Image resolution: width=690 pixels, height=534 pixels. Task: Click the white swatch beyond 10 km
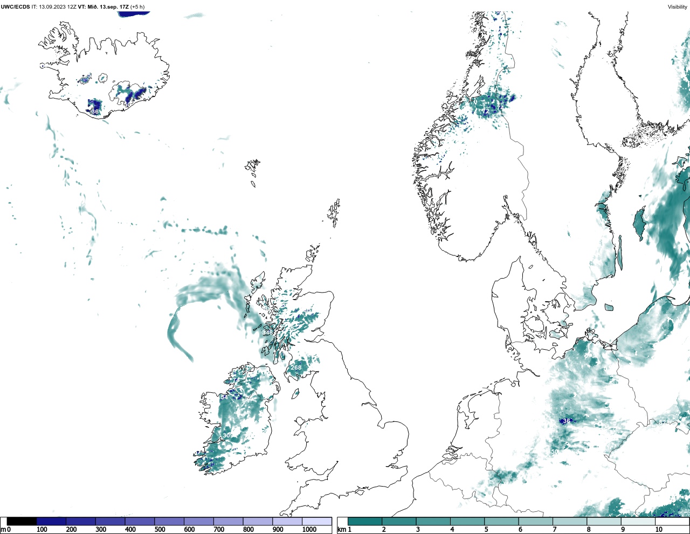pos(672,521)
